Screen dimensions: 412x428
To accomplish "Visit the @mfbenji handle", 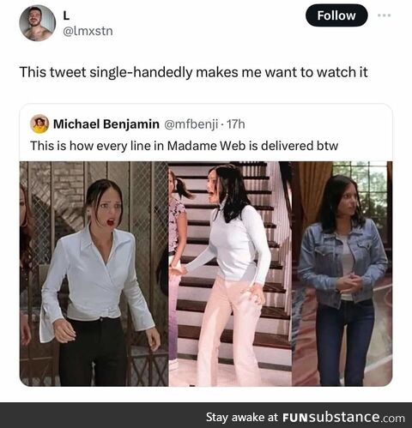I will coord(191,124).
